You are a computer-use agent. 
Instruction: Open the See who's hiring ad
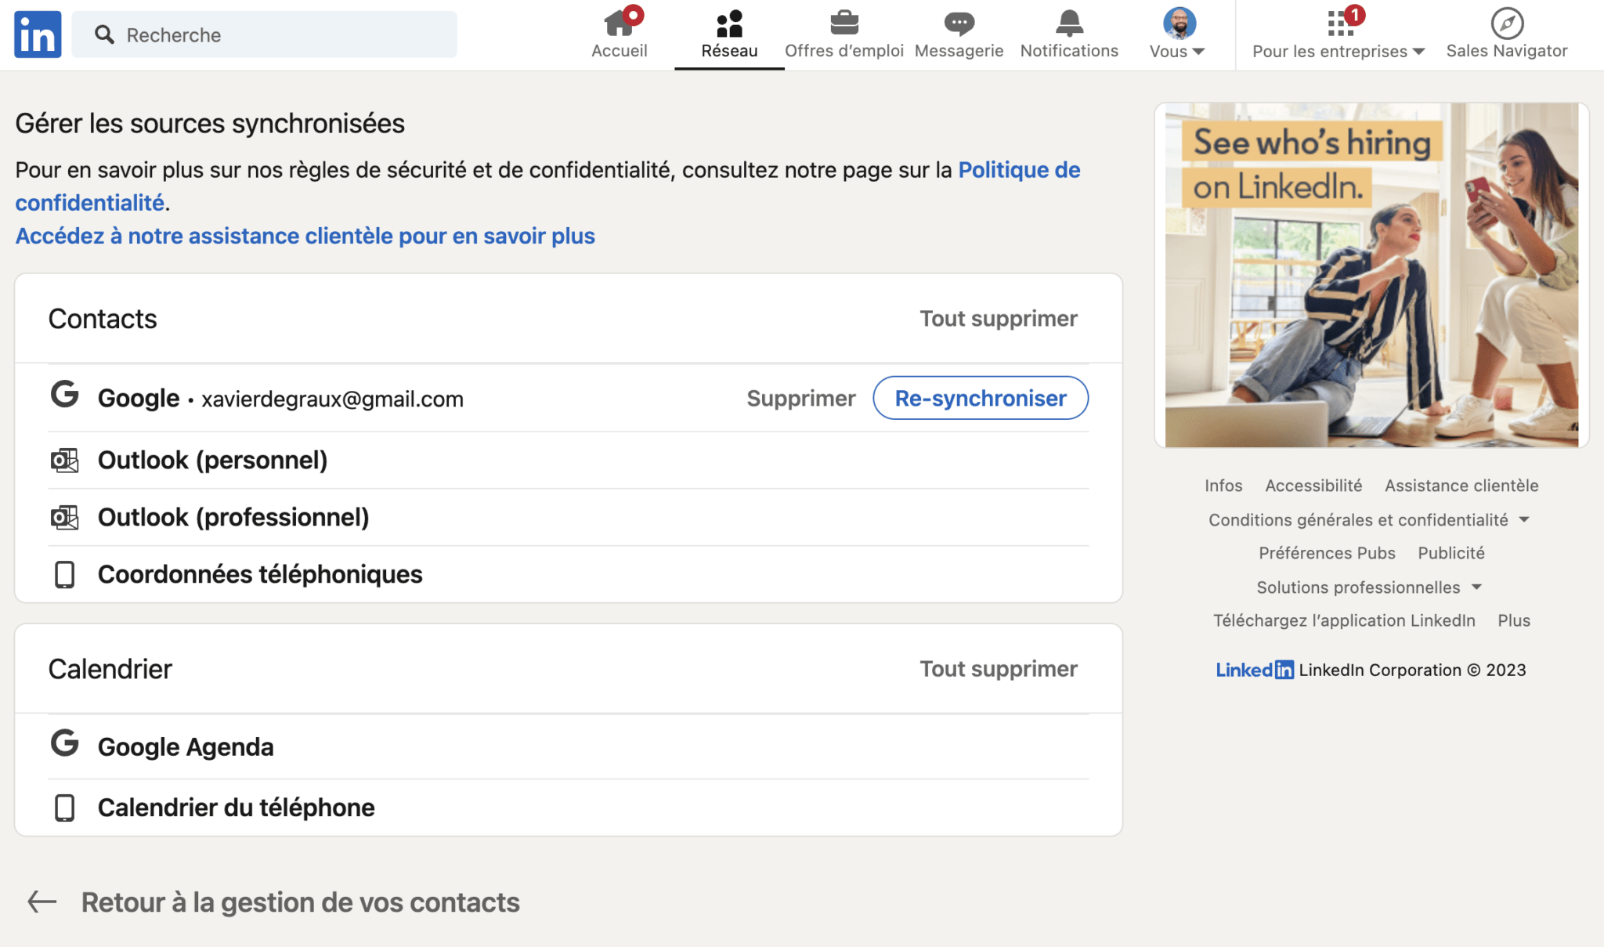tap(1371, 275)
